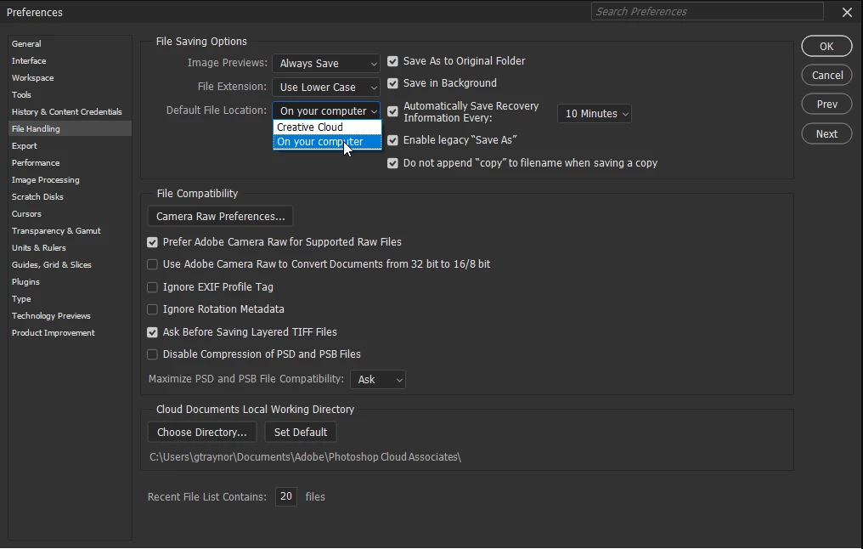863x549 pixels.
Task: Enable Ignore Rotation Metadata
Action: pos(152,309)
